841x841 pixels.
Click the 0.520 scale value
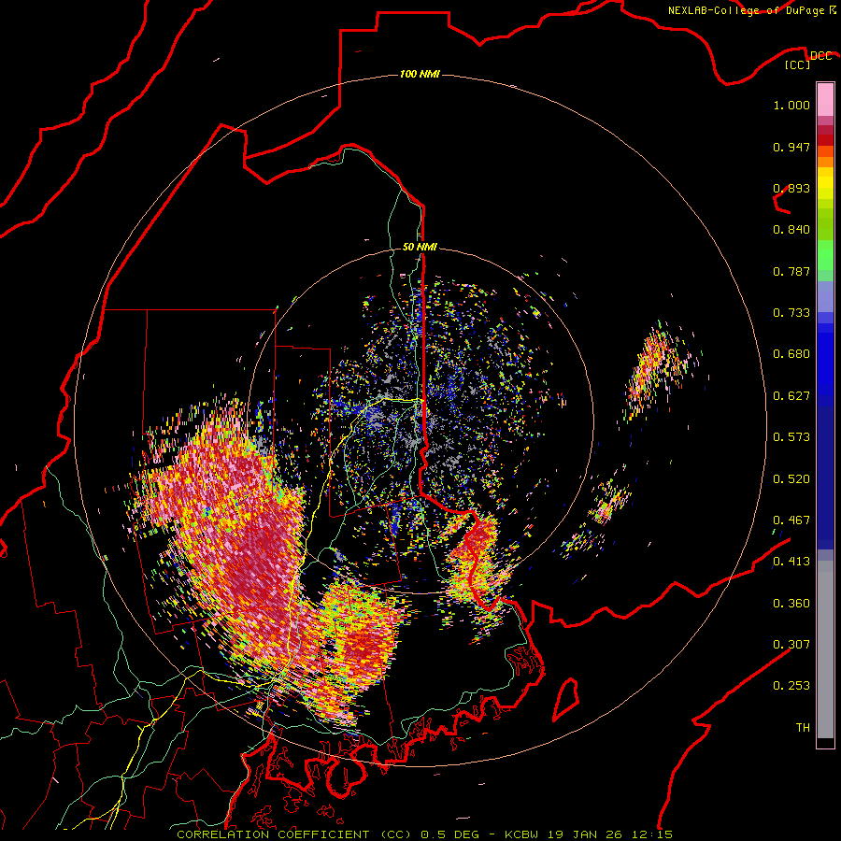pos(791,479)
